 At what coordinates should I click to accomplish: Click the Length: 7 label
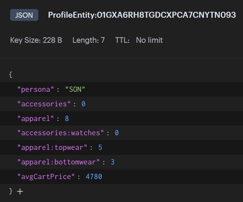(x=89, y=40)
